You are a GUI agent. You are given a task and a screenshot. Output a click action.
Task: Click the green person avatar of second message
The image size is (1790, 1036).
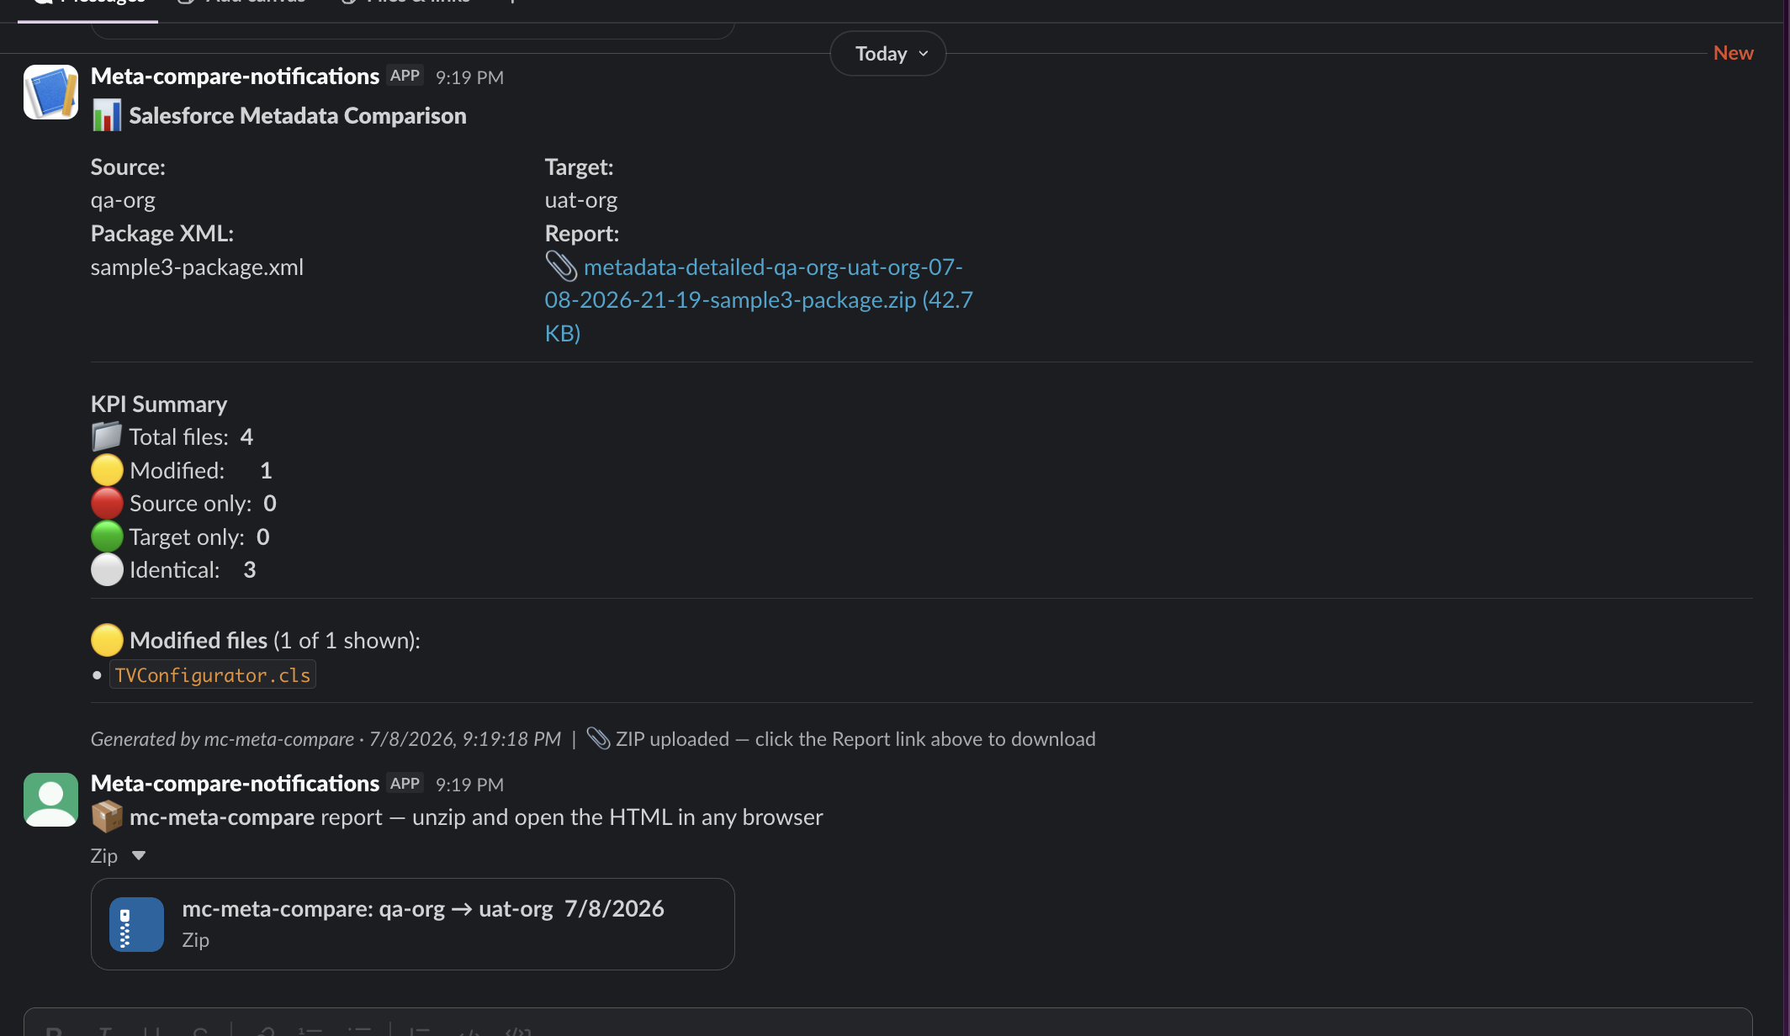[50, 800]
